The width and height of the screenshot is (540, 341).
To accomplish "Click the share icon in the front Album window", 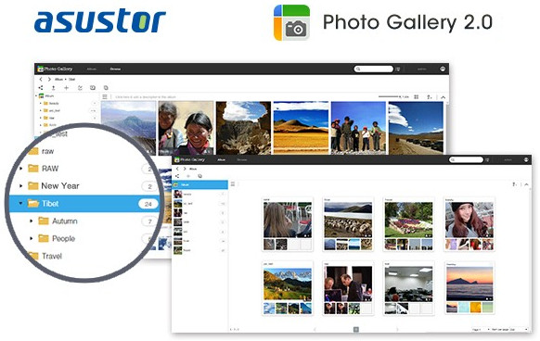I will [x=177, y=176].
